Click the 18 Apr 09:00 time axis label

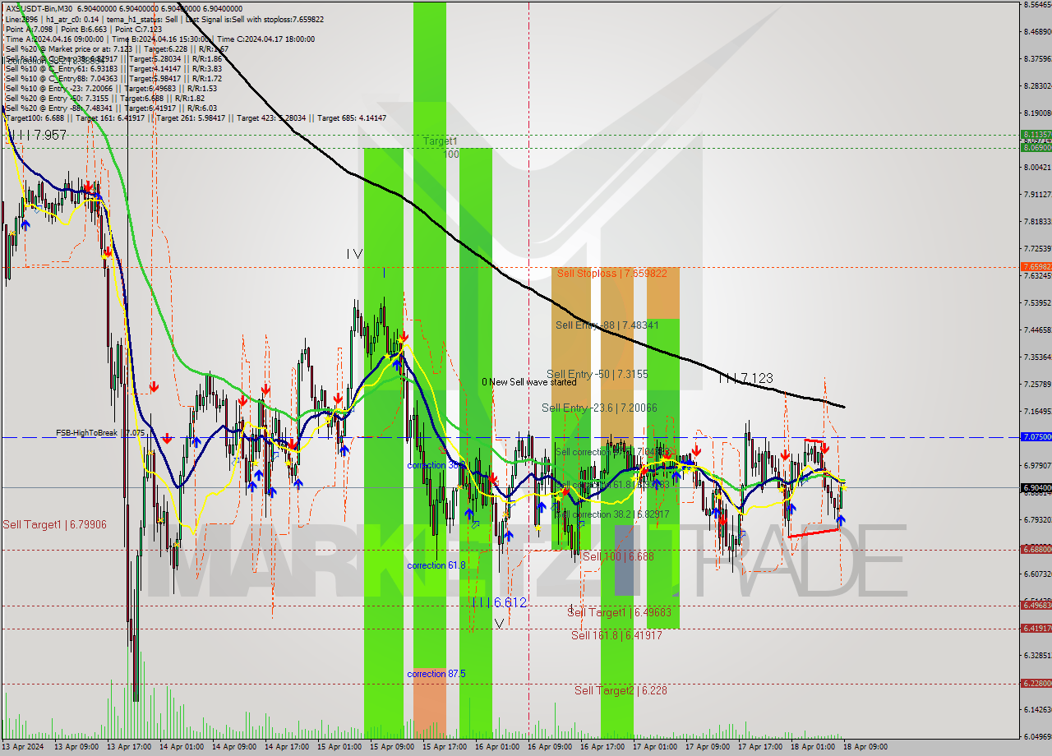pyautogui.click(x=866, y=747)
